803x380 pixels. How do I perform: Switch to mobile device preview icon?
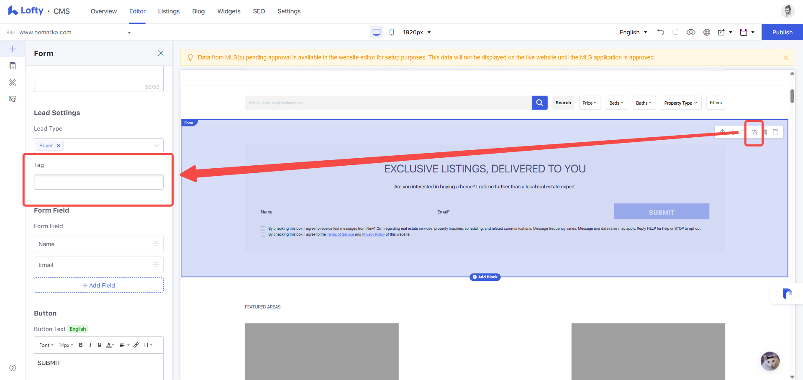pyautogui.click(x=392, y=32)
